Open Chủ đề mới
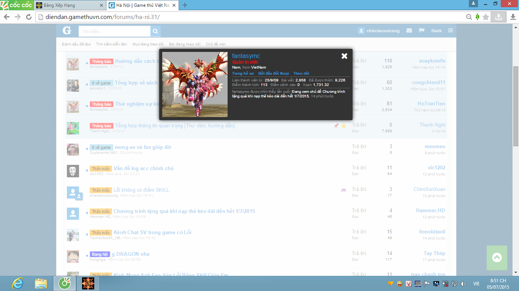 click(x=215, y=44)
